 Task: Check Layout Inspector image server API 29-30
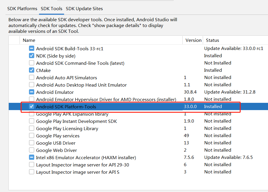(31, 165)
